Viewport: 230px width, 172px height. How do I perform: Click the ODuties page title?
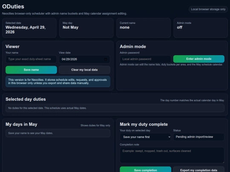point(13,6)
